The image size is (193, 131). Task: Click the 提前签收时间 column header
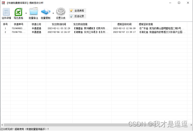click(x=124, y=24)
